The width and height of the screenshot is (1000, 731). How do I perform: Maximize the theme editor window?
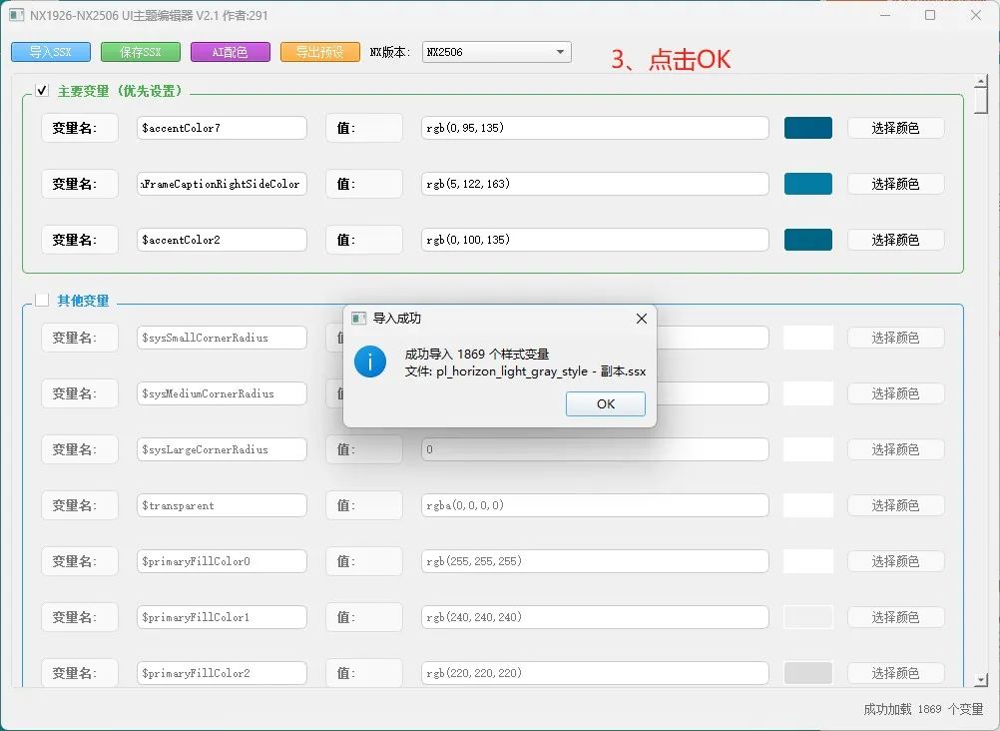pyautogui.click(x=930, y=15)
